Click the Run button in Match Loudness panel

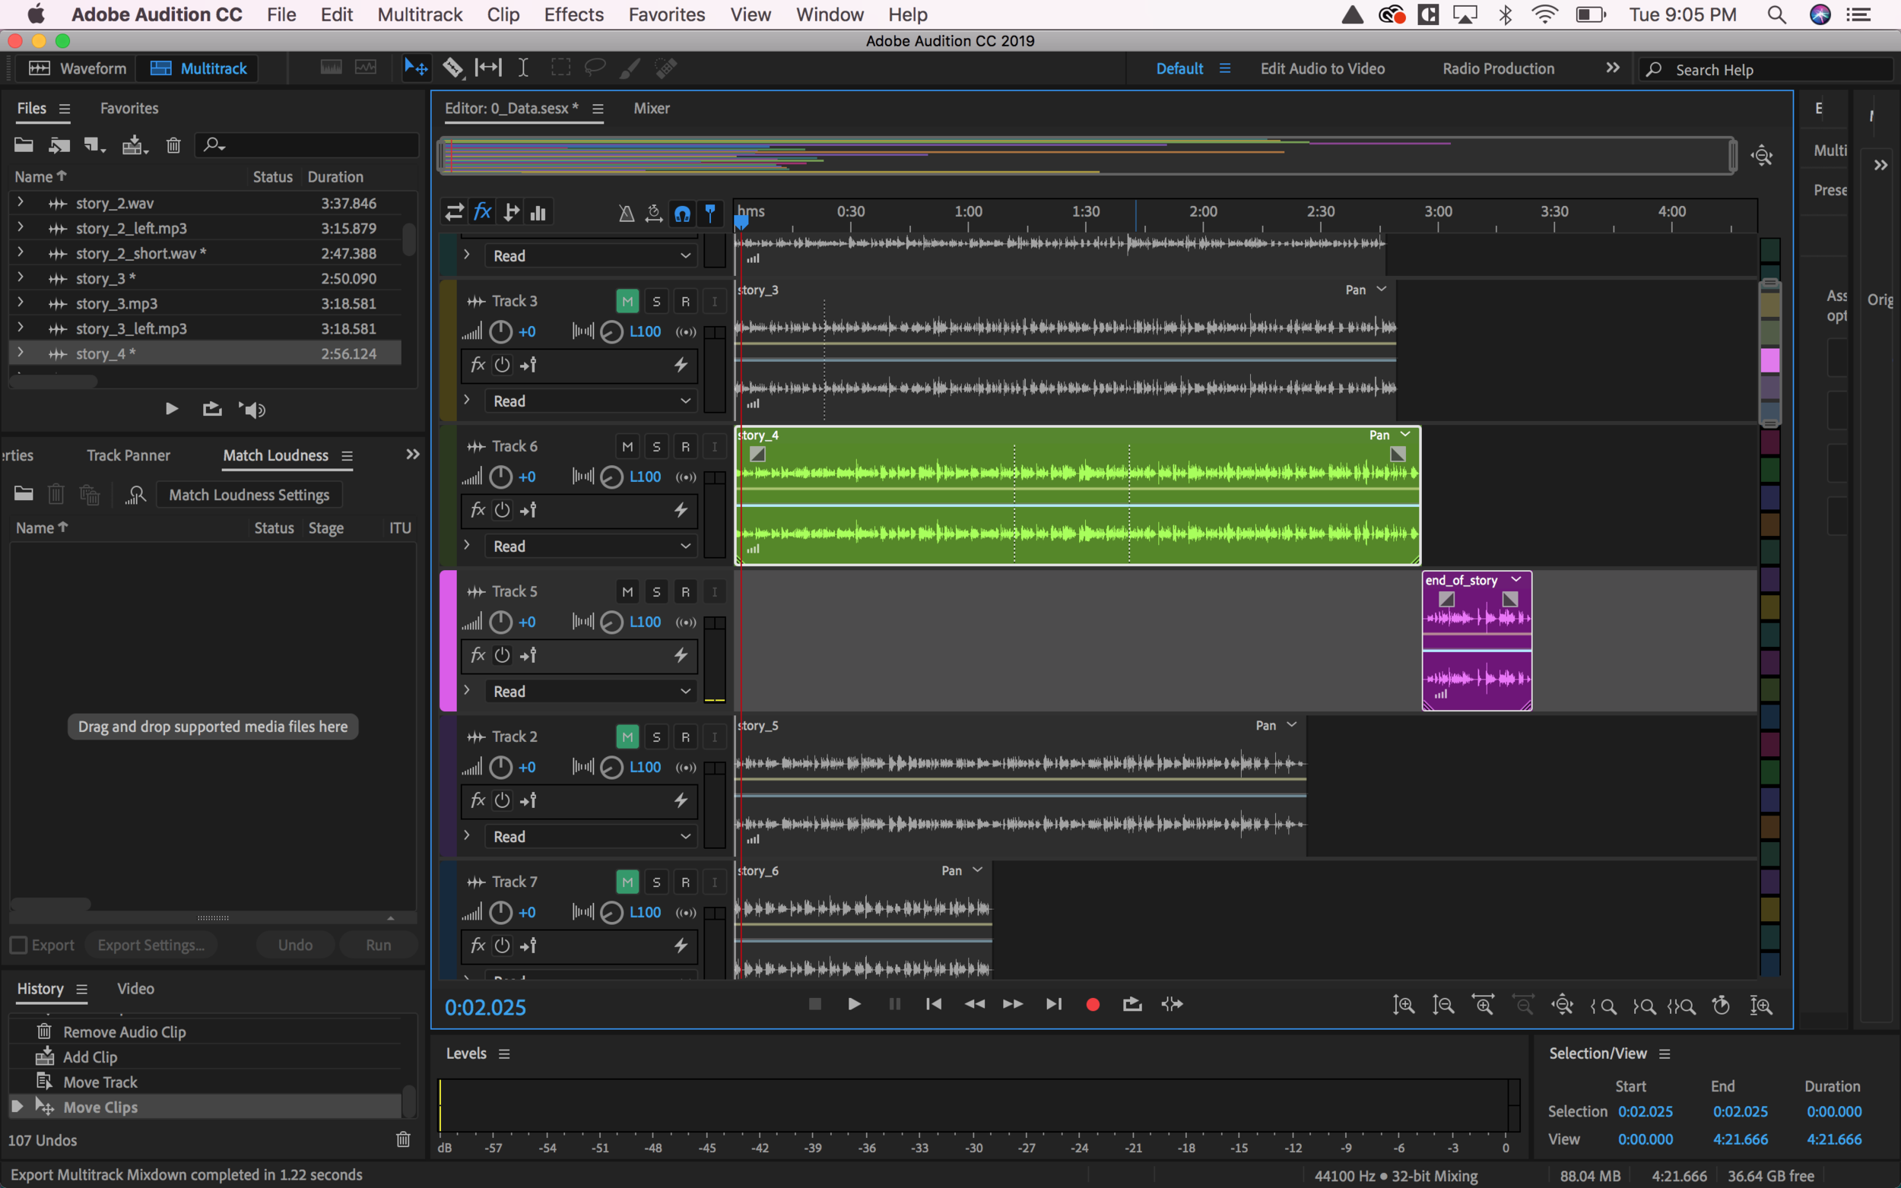377,945
